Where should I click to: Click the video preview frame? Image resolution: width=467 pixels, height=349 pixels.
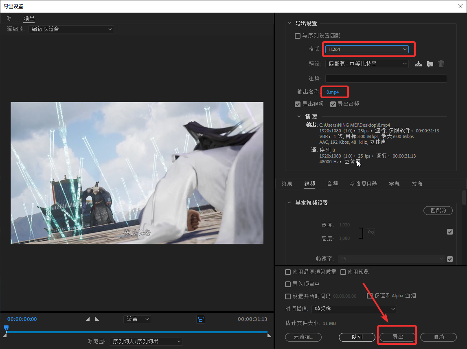137,173
